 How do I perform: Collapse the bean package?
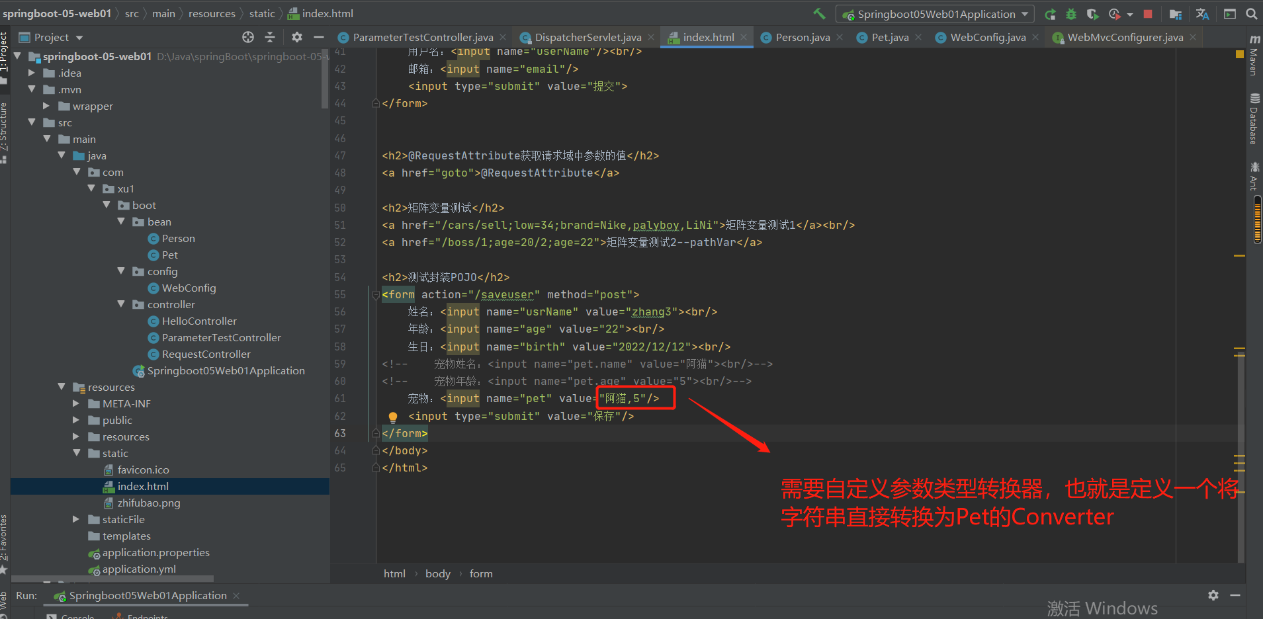click(x=121, y=222)
